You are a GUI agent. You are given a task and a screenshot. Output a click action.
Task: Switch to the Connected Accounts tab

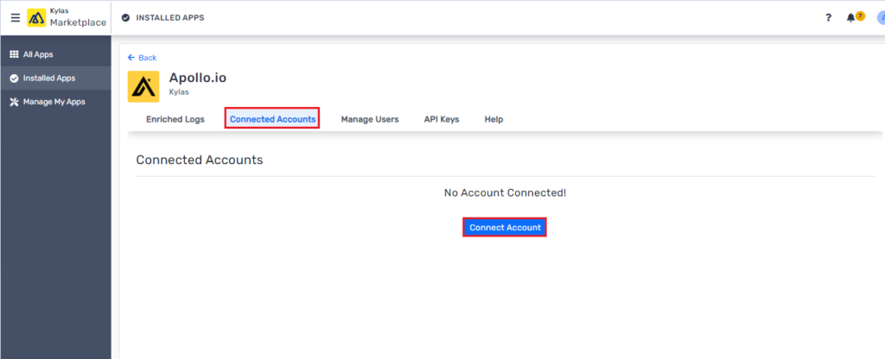pyautogui.click(x=272, y=119)
